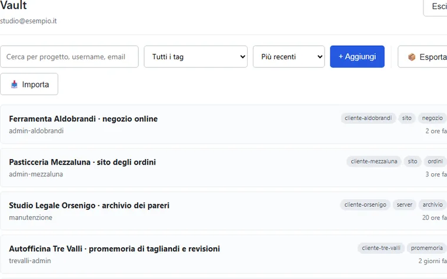Click the admin-mezzaluna username
Image resolution: width=447 pixels, height=279 pixels.
pos(36,174)
